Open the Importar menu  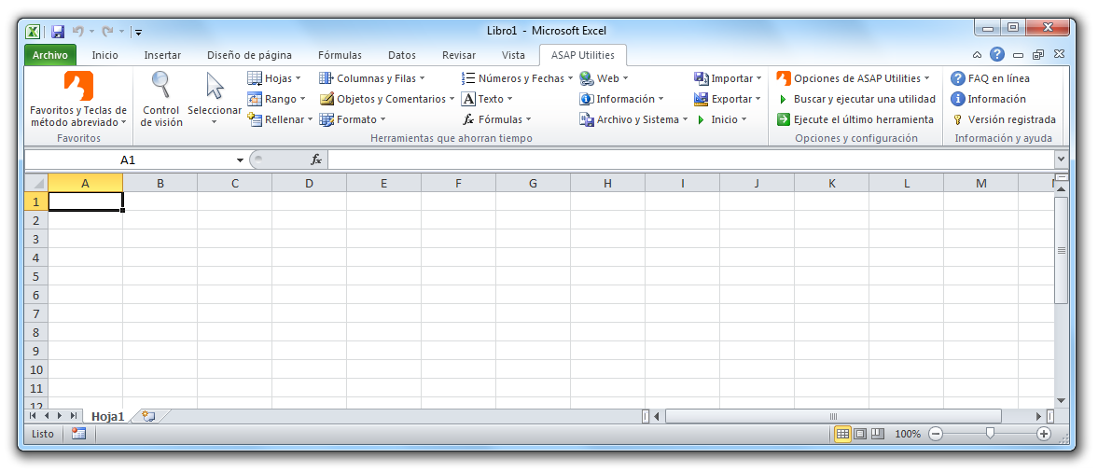tap(728, 78)
